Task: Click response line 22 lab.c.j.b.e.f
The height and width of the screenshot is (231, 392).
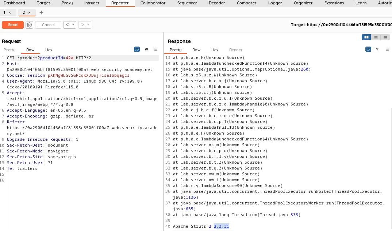Action: [214, 110]
